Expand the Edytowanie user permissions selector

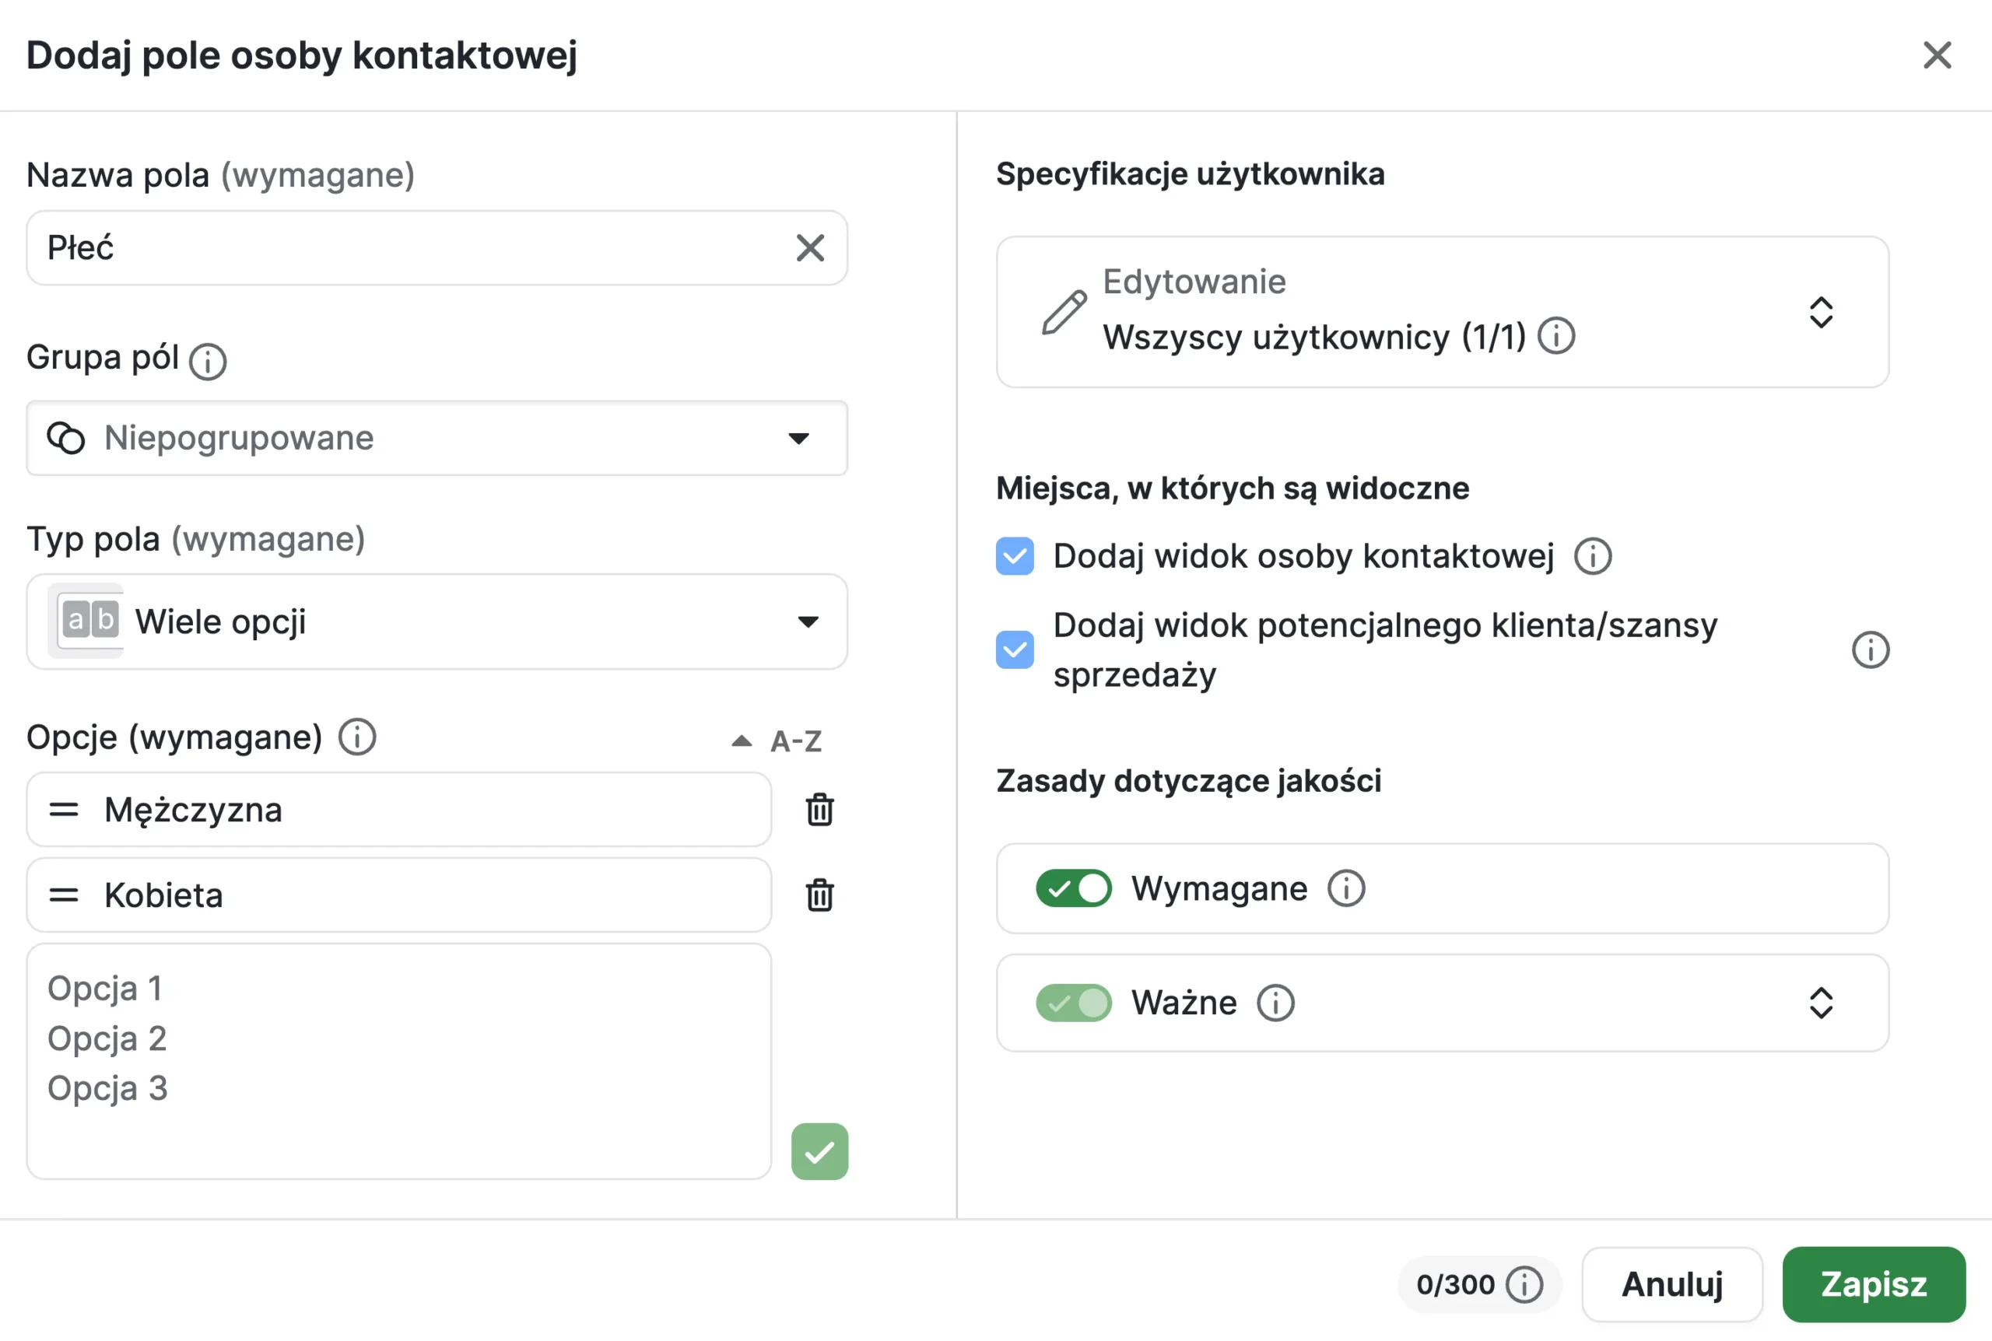pyautogui.click(x=1821, y=312)
